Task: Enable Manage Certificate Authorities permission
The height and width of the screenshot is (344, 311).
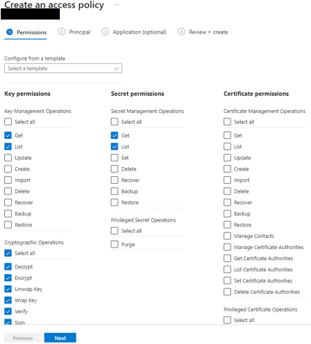Action: click(227, 247)
